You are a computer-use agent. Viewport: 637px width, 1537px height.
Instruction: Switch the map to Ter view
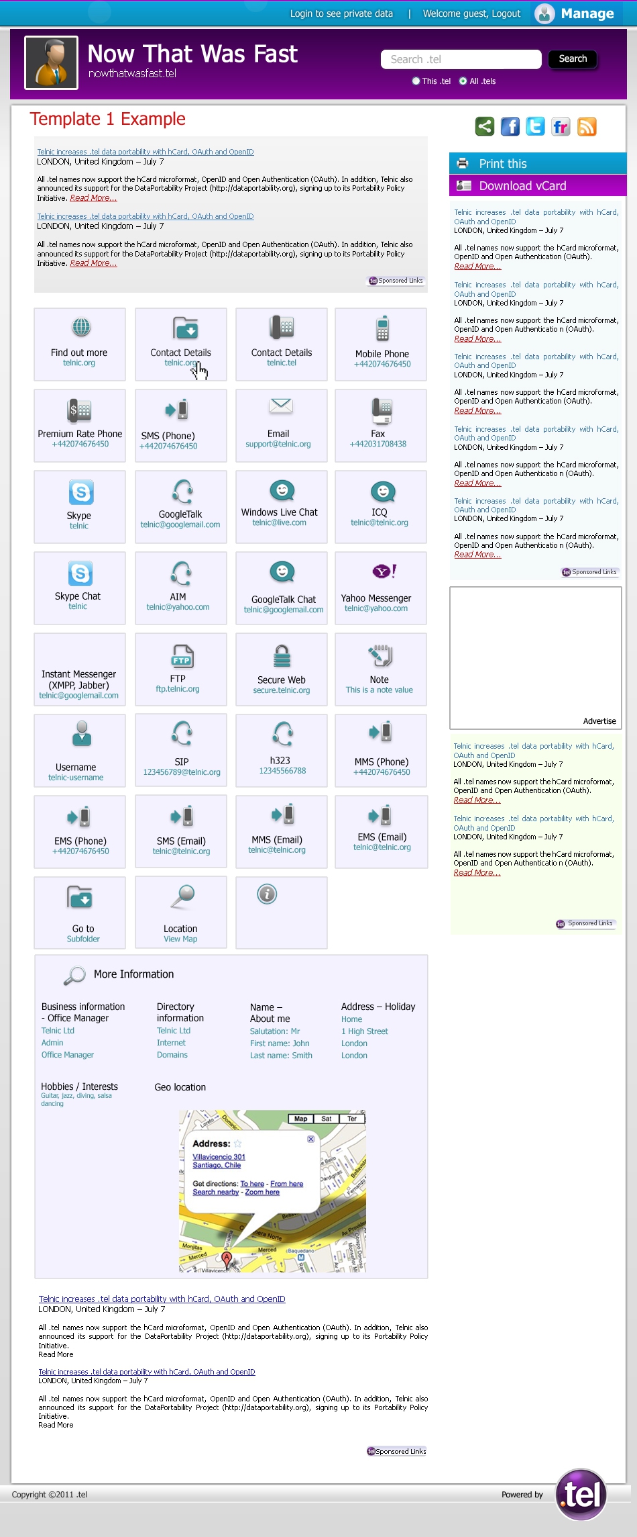352,1119
